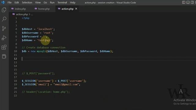Click the Create database connection comment
This screenshot has width=196, height=110.
[43, 48]
